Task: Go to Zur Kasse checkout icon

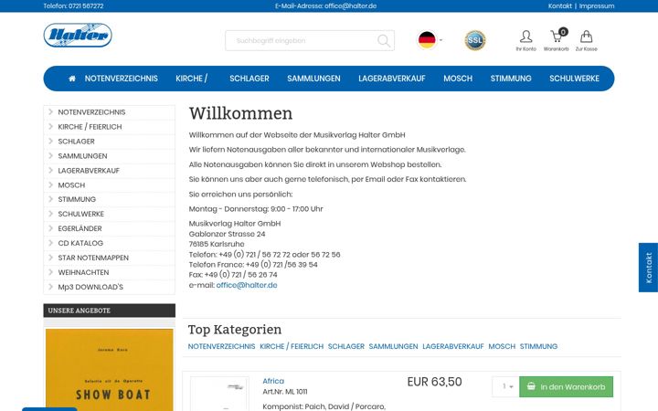Action: 586,41
